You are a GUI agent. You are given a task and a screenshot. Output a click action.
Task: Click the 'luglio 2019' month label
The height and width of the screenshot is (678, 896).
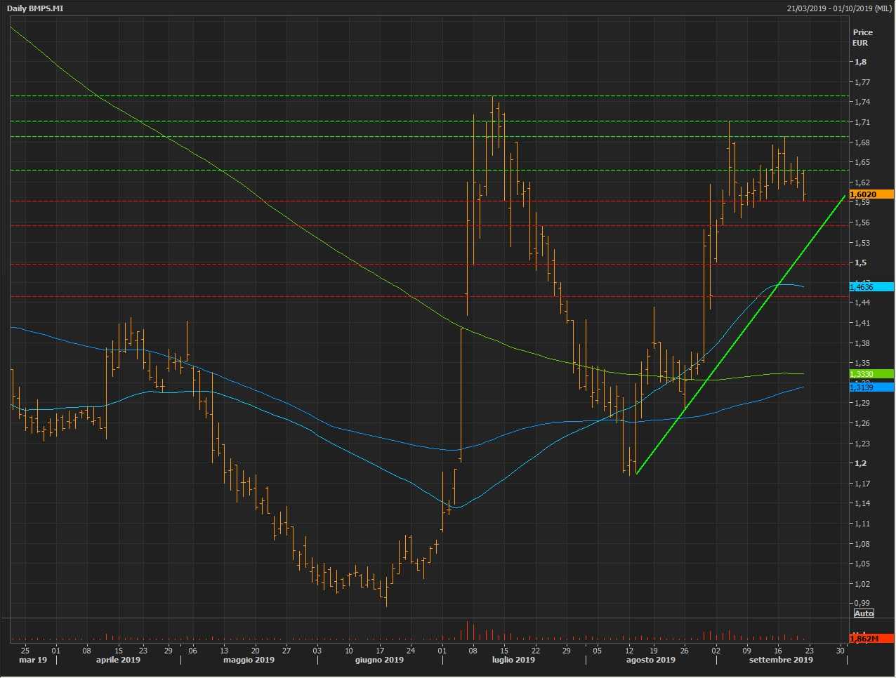point(513,660)
